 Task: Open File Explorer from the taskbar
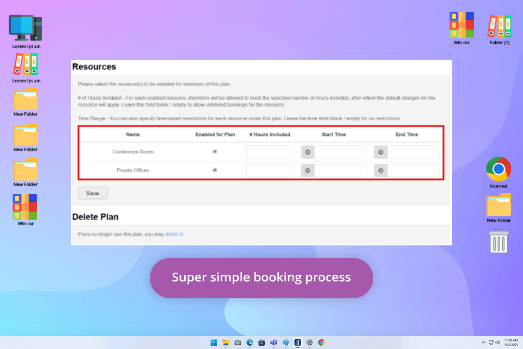[226, 342]
